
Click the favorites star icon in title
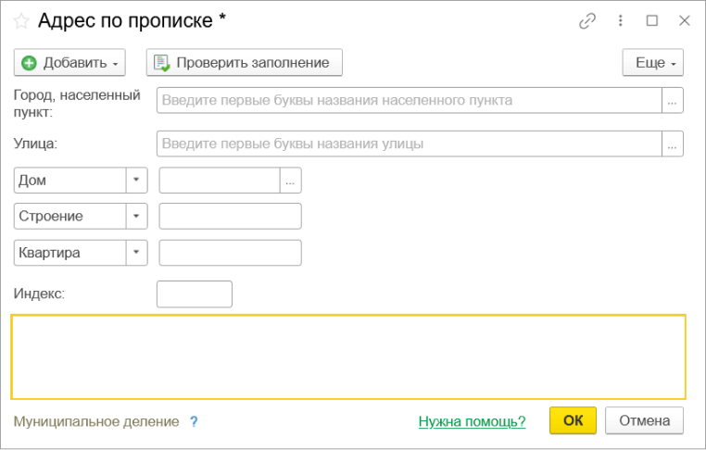(x=21, y=20)
